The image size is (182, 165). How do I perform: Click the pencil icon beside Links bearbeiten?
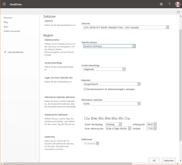click(x=5, y=52)
